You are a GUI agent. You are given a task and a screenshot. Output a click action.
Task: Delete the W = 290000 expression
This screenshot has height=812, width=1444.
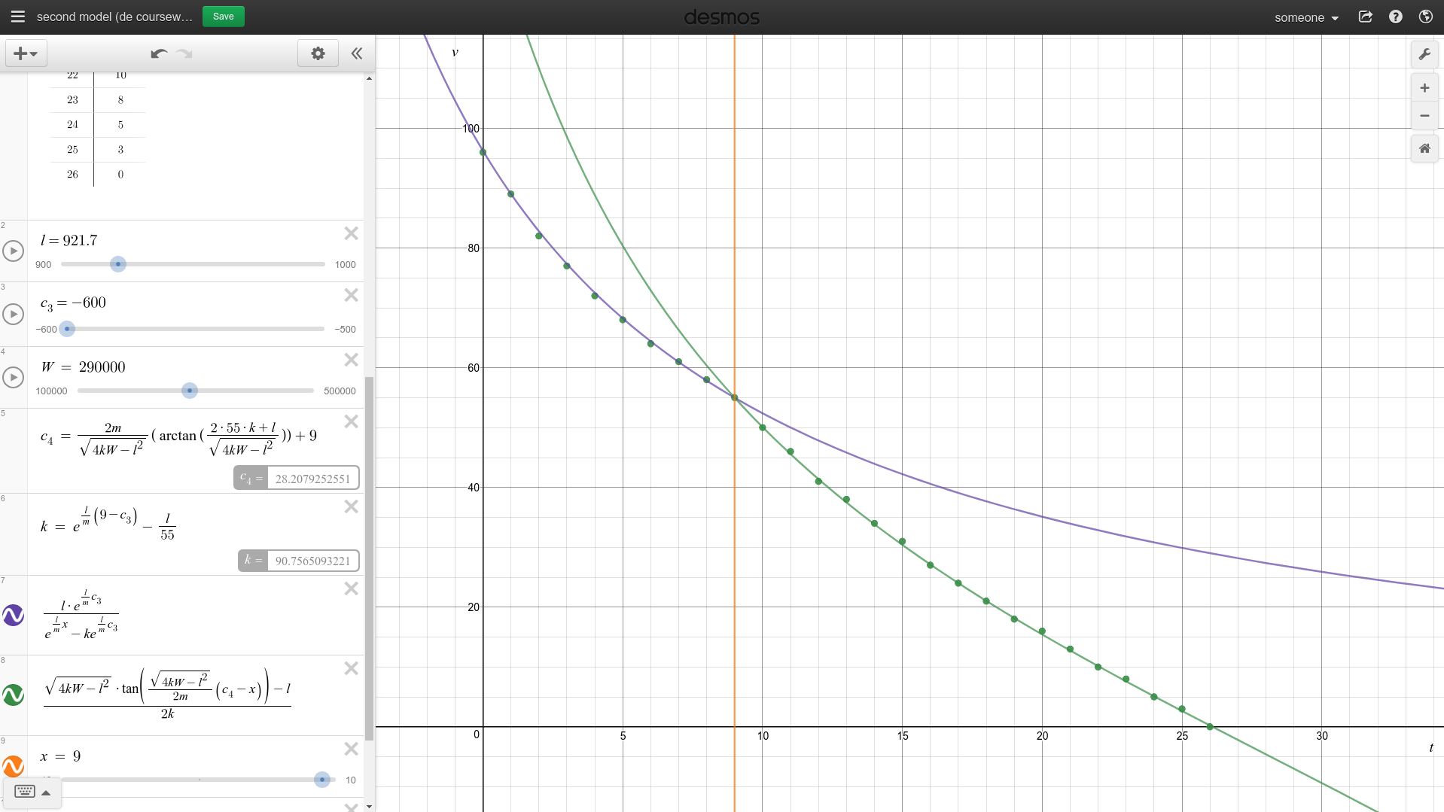click(x=352, y=360)
